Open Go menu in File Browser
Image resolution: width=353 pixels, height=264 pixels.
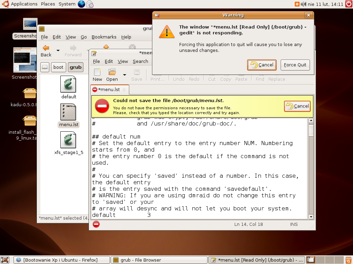click(x=84, y=37)
